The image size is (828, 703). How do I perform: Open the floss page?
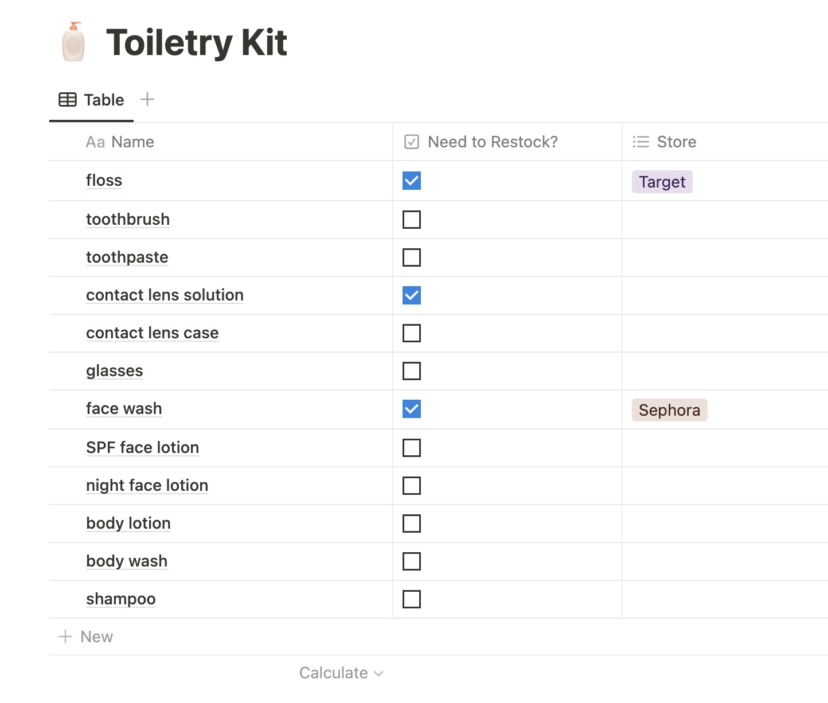(x=104, y=181)
